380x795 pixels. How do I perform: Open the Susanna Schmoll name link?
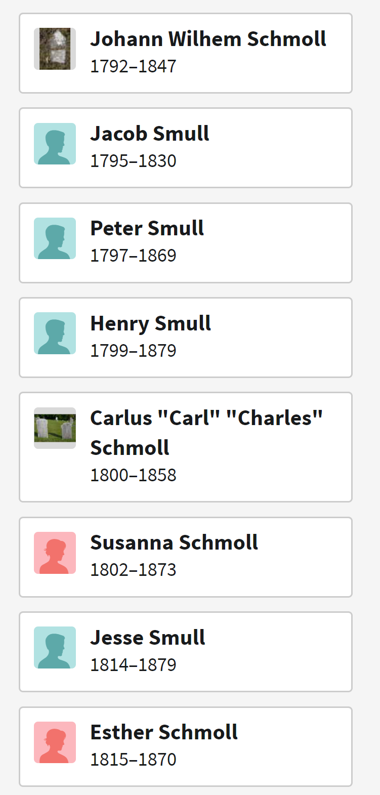174,542
